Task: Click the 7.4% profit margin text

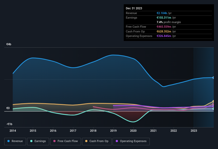Action: pyautogui.click(x=169, y=22)
